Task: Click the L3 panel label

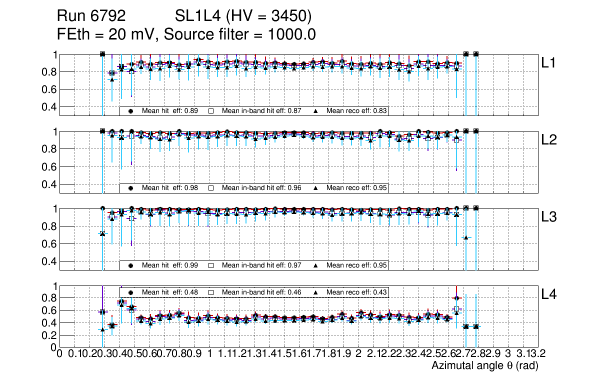Action: click(549, 217)
